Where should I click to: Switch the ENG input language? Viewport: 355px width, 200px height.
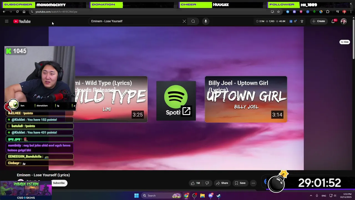pyautogui.click(x=324, y=196)
